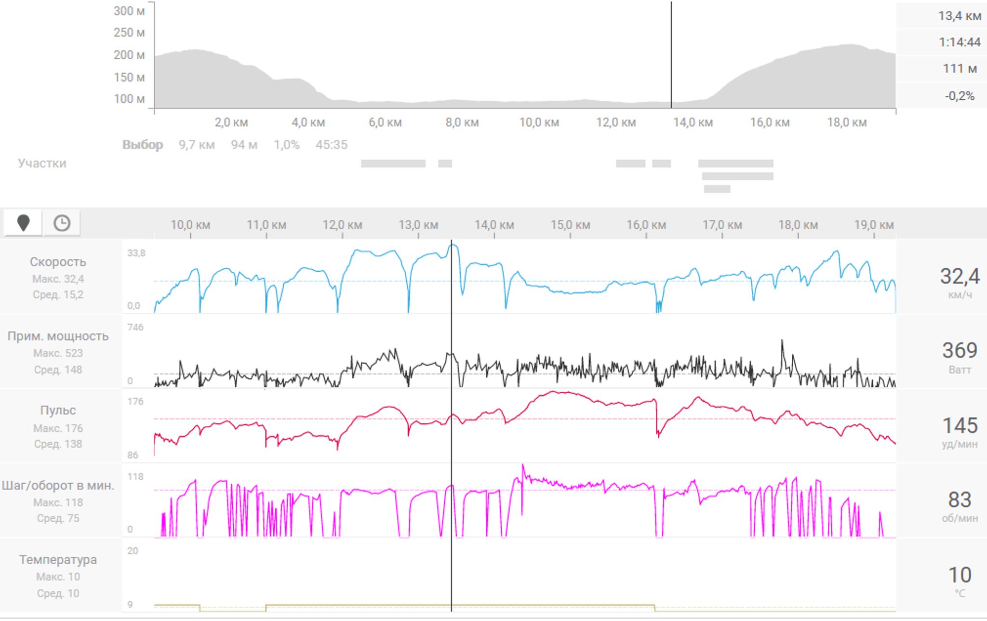Open the Скорость chart label
This screenshot has width=987, height=621.
click(58, 262)
